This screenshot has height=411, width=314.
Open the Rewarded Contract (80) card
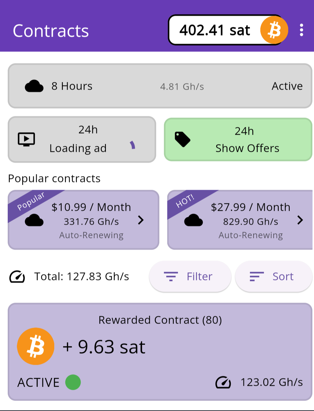tap(160, 351)
